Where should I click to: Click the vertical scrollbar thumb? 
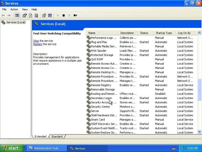pyautogui.click(x=199, y=89)
